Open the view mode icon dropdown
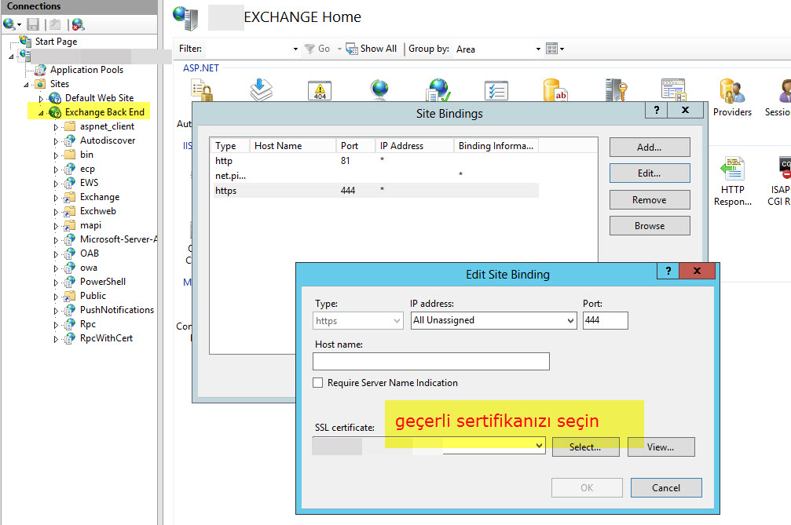Image resolution: width=791 pixels, height=525 pixels. click(x=555, y=49)
